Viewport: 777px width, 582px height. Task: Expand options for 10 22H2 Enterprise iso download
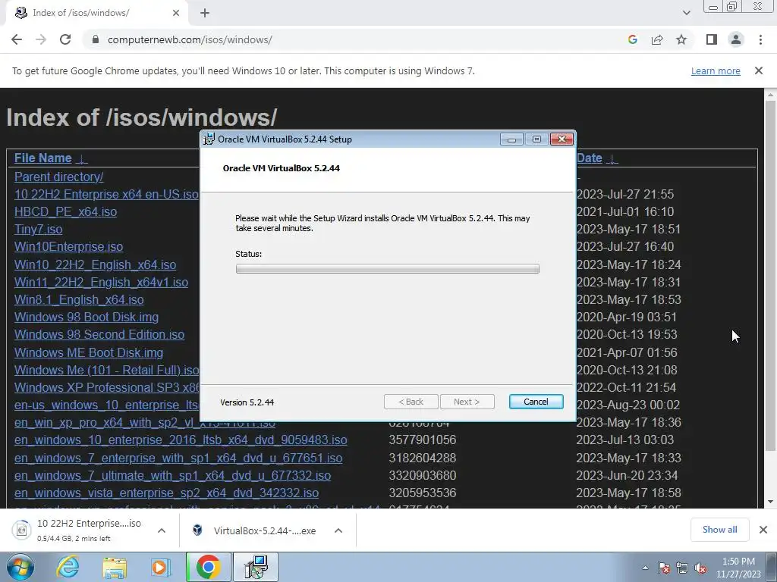tap(161, 530)
